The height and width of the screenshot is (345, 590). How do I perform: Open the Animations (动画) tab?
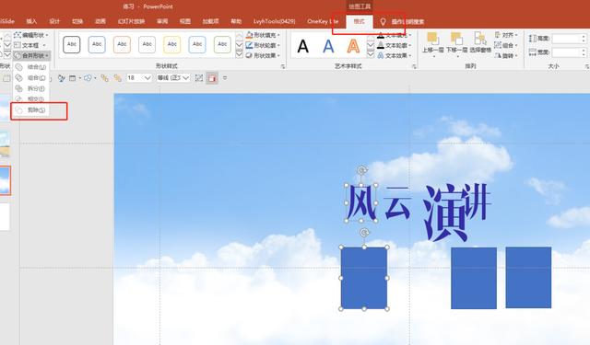pyautogui.click(x=100, y=21)
